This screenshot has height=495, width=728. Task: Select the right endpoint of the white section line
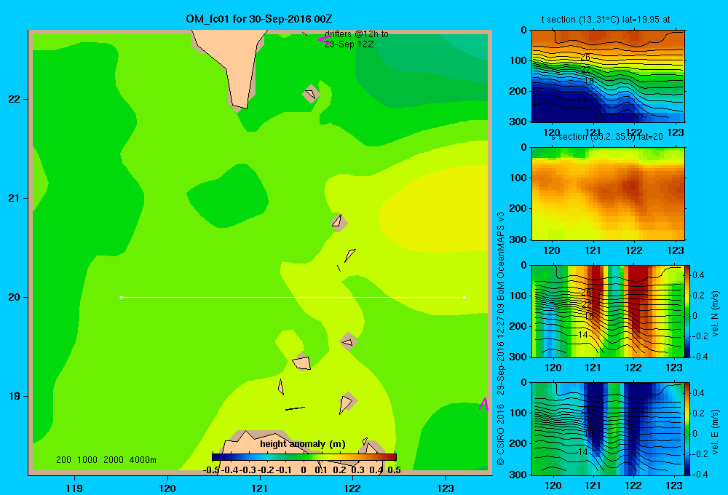coord(464,297)
